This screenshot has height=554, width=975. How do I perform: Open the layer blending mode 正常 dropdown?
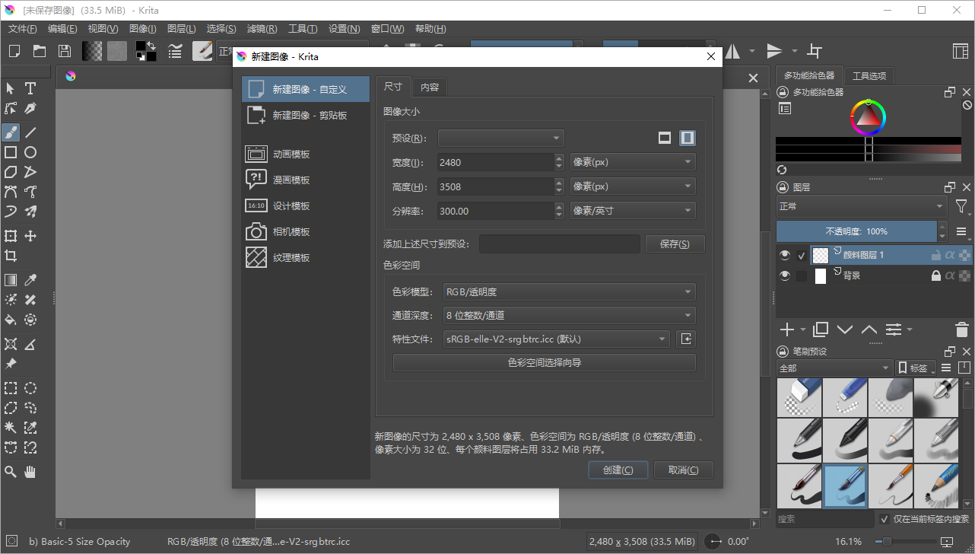click(x=860, y=205)
